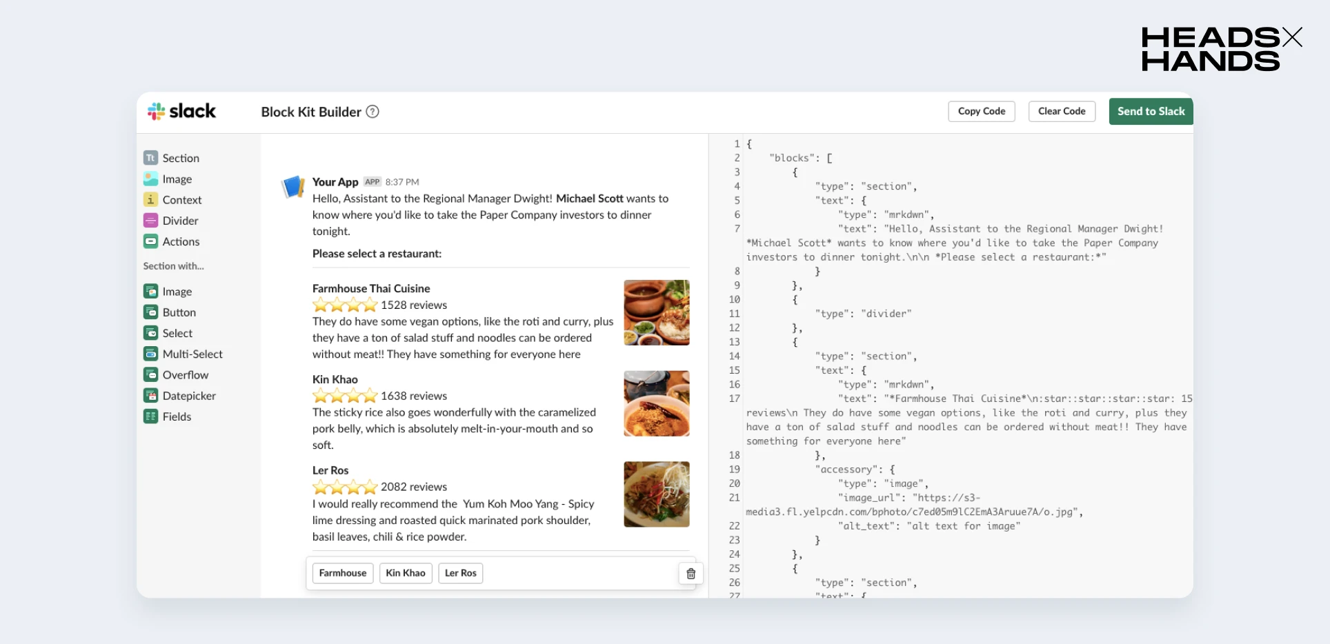
Task: Add an Actions block from sidebar label
Action: point(181,241)
